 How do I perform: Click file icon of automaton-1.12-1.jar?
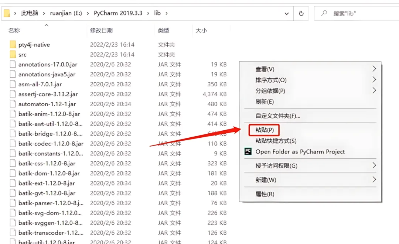coord(13,104)
